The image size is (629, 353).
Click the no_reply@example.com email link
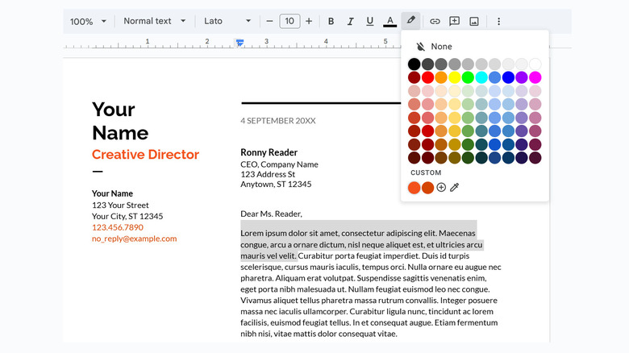(x=134, y=239)
